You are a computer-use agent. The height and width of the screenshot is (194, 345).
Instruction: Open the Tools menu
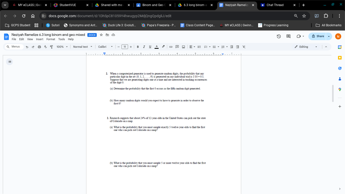(62, 39)
